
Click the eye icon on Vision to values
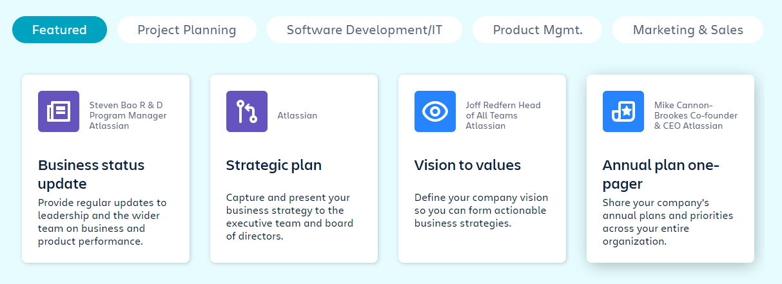435,111
